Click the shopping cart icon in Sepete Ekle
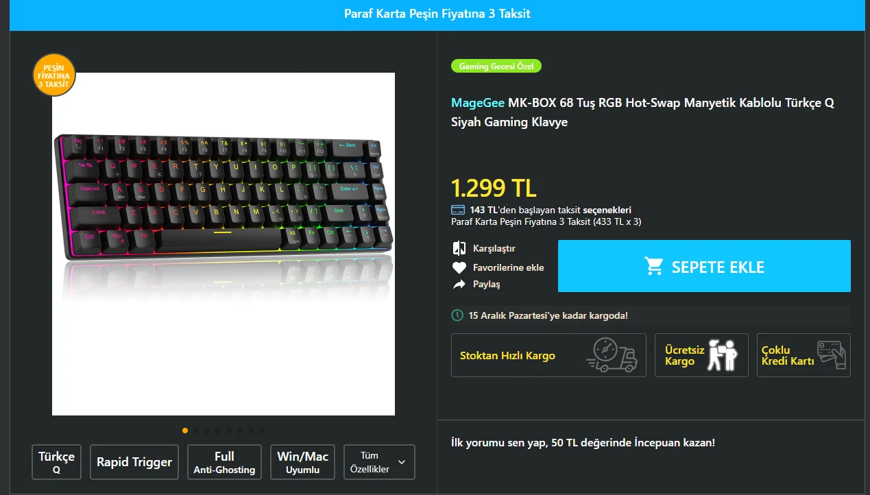 [x=653, y=266]
